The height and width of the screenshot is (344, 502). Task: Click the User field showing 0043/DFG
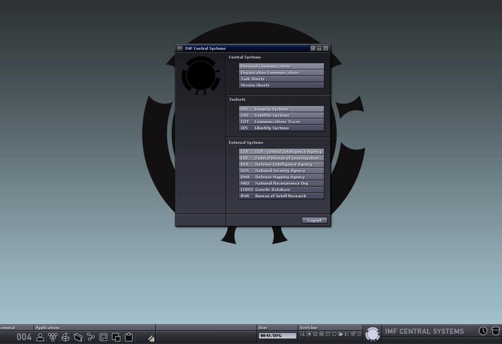click(277, 335)
